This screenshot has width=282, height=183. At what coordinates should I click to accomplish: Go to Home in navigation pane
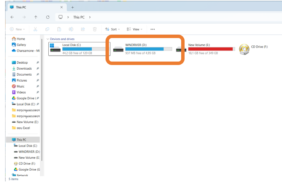tap(21, 39)
